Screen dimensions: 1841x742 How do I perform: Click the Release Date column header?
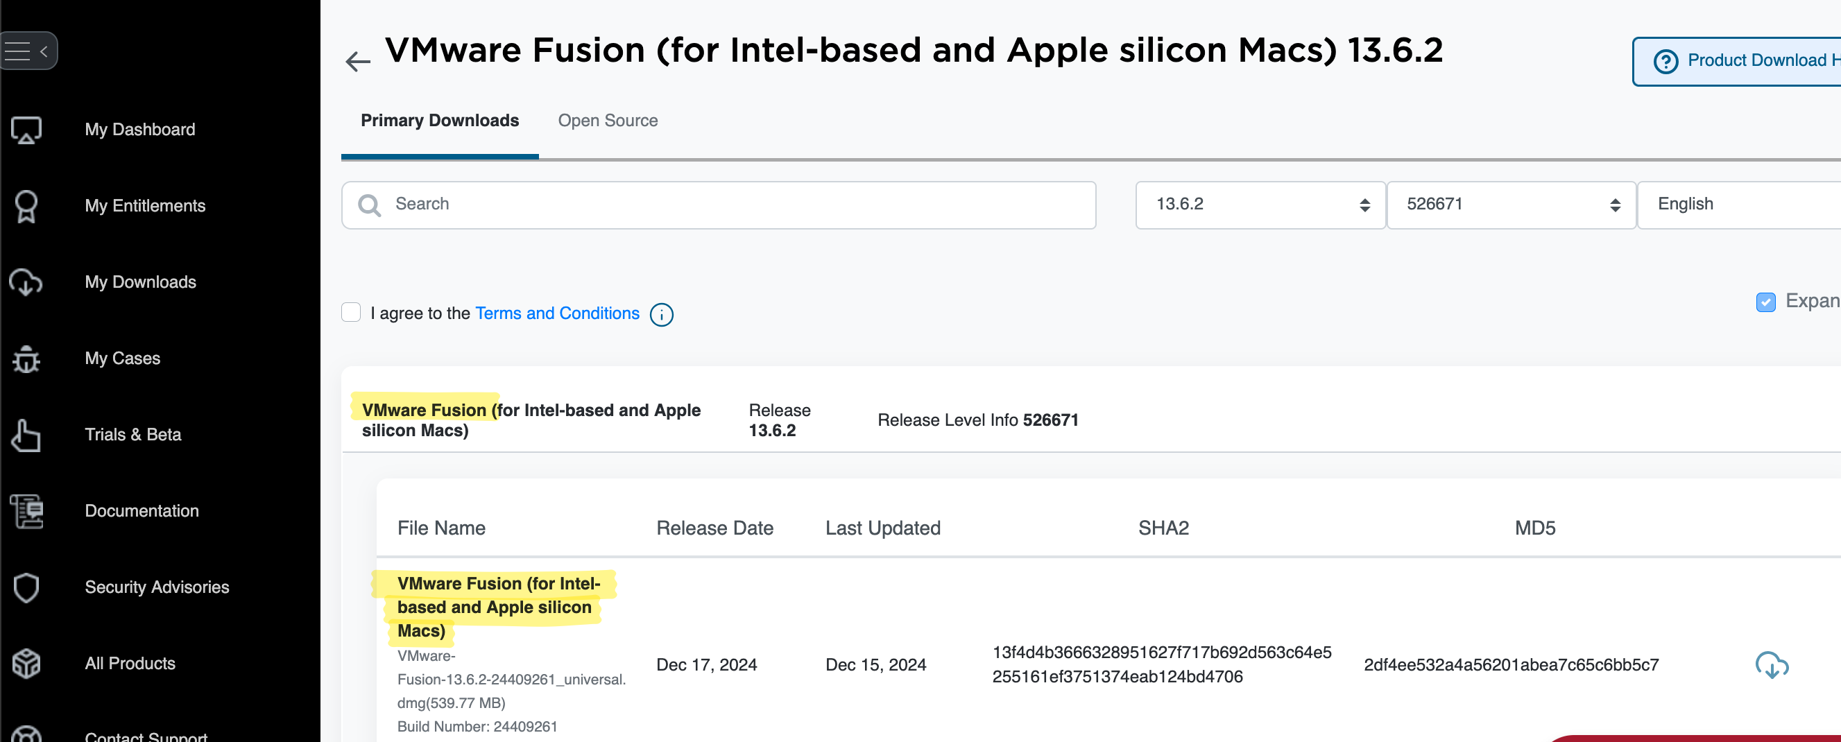[714, 528]
